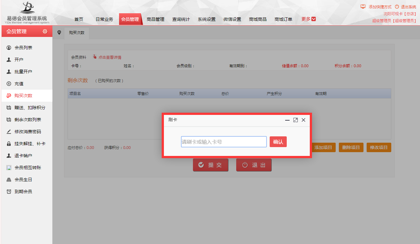The height and width of the screenshot is (244, 420).
Task: Open the 商城订单 menu
Action: [x=284, y=19]
